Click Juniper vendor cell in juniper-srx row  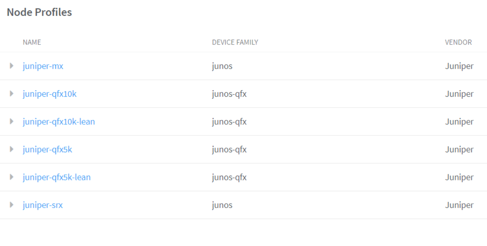(459, 205)
